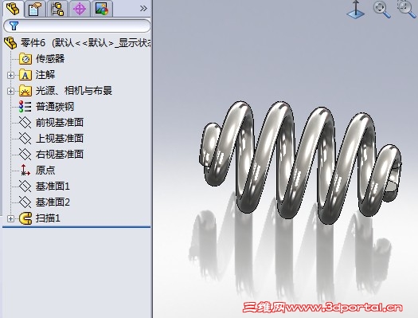This screenshot has width=418, height=318.
Task: Select the 光源、相机与布景 label
Action: [x=74, y=91]
